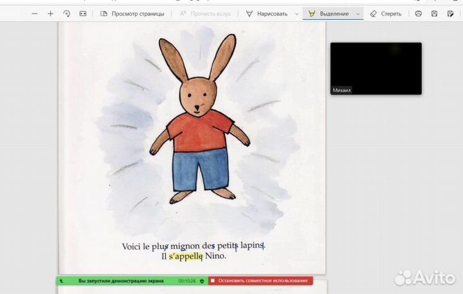Click Остановить совместное использование button
This screenshot has height=294, width=463.
(260, 280)
